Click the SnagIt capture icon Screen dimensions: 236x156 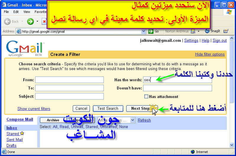tap(207, 31)
